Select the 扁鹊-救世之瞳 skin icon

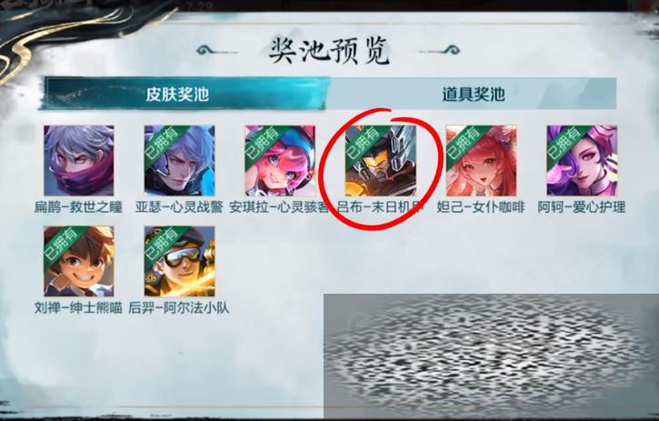point(78,161)
